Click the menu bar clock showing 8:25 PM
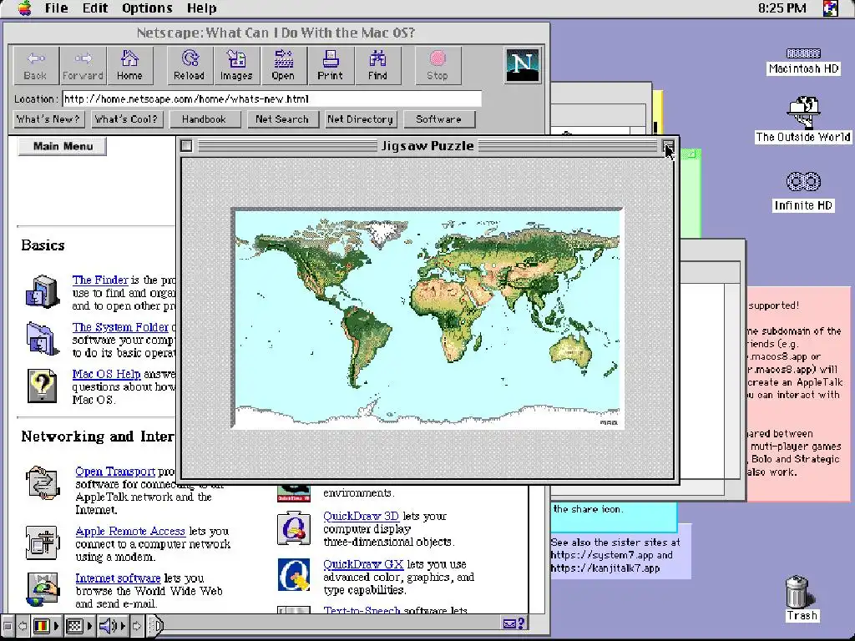This screenshot has height=641, width=855. [782, 8]
